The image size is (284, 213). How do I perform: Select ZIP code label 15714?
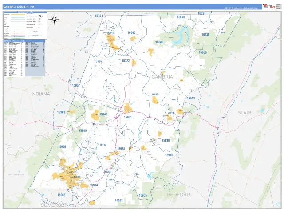click(x=110, y=34)
